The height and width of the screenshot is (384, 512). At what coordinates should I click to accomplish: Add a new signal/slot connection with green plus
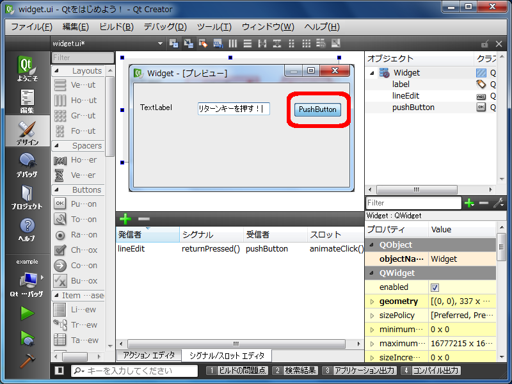point(125,219)
